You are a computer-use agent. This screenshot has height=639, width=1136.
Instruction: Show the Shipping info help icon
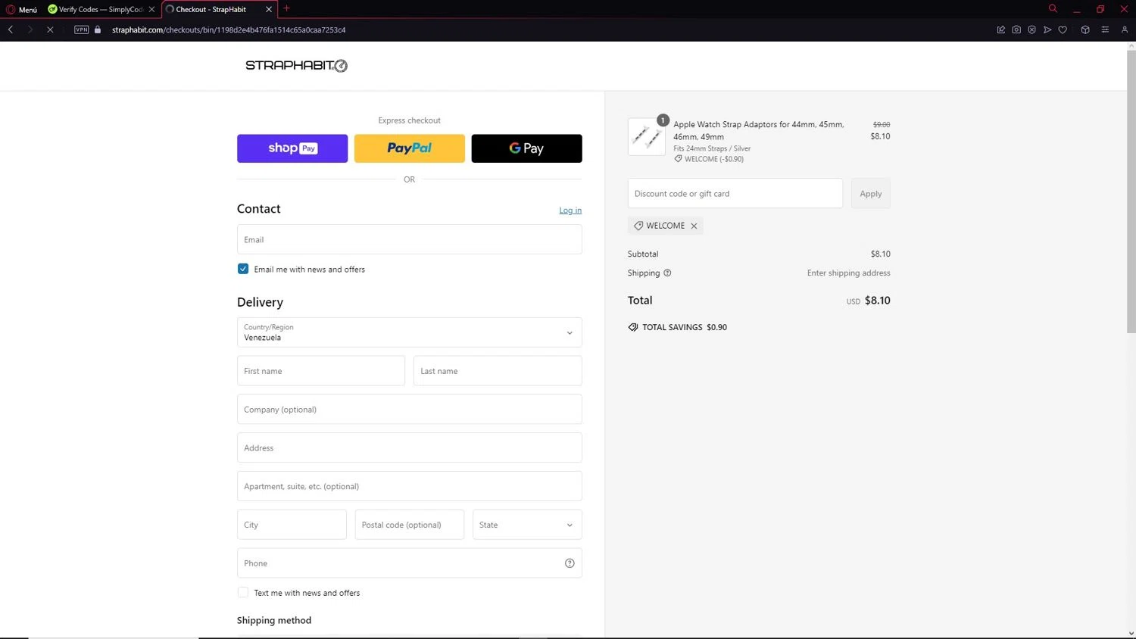667,273
